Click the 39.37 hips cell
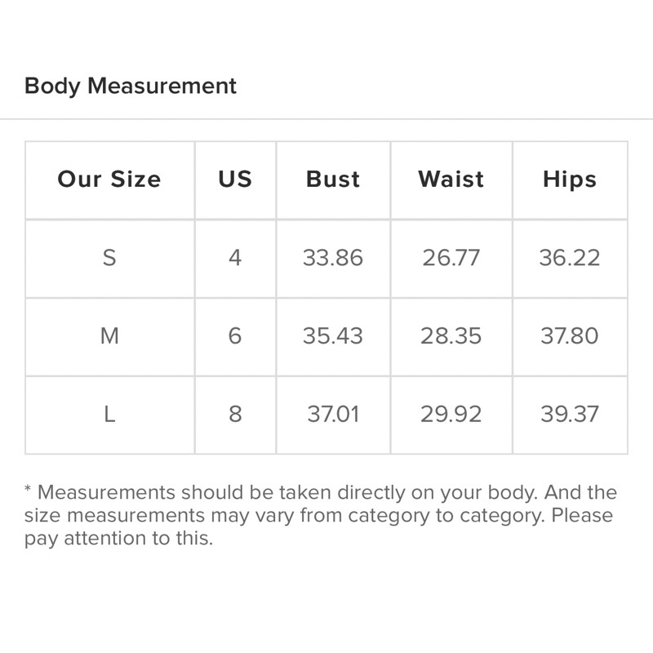 (570, 414)
